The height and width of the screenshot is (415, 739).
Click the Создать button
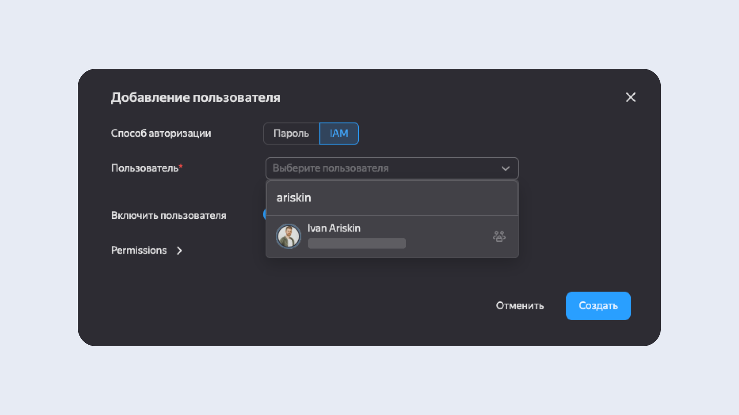click(598, 306)
